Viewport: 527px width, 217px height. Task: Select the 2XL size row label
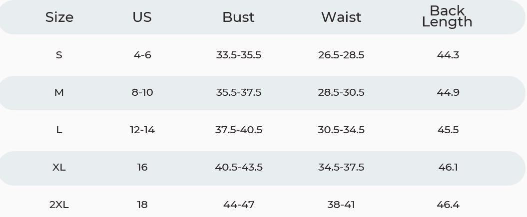59,205
